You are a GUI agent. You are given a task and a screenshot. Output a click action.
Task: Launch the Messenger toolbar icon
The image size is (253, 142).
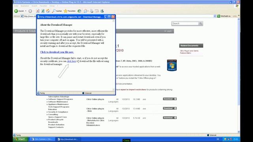point(102,11)
